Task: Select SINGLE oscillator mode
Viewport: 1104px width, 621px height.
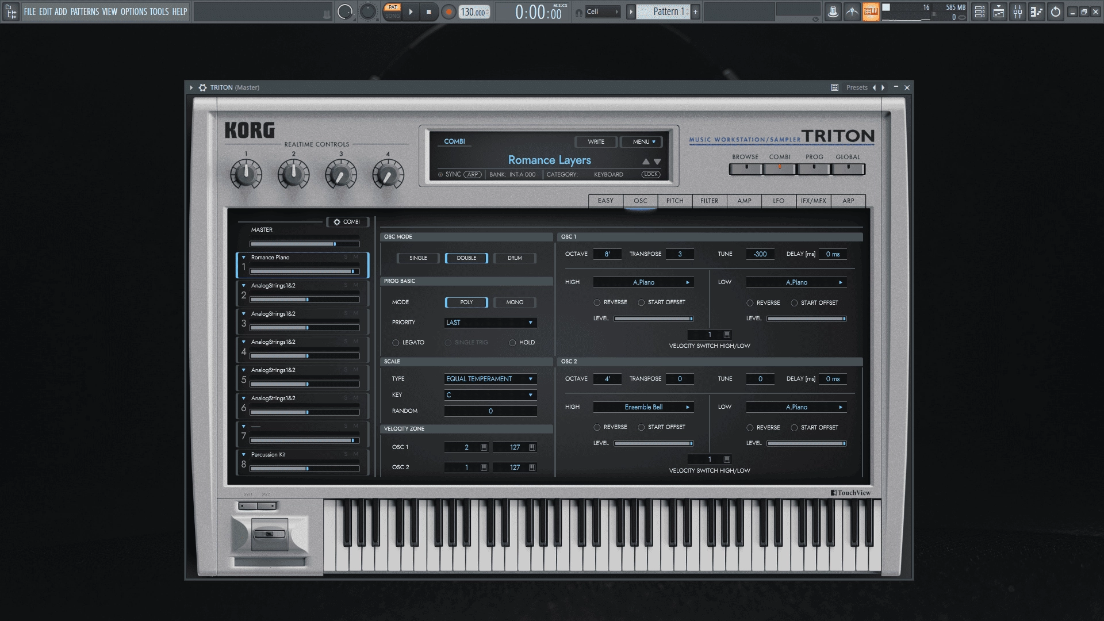Action: (x=418, y=258)
